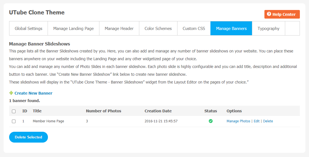The width and height of the screenshot is (309, 157).
Task: Click the Status column header
Action: pos(211,111)
